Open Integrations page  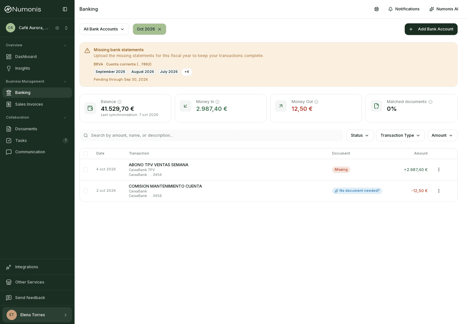click(x=37, y=267)
